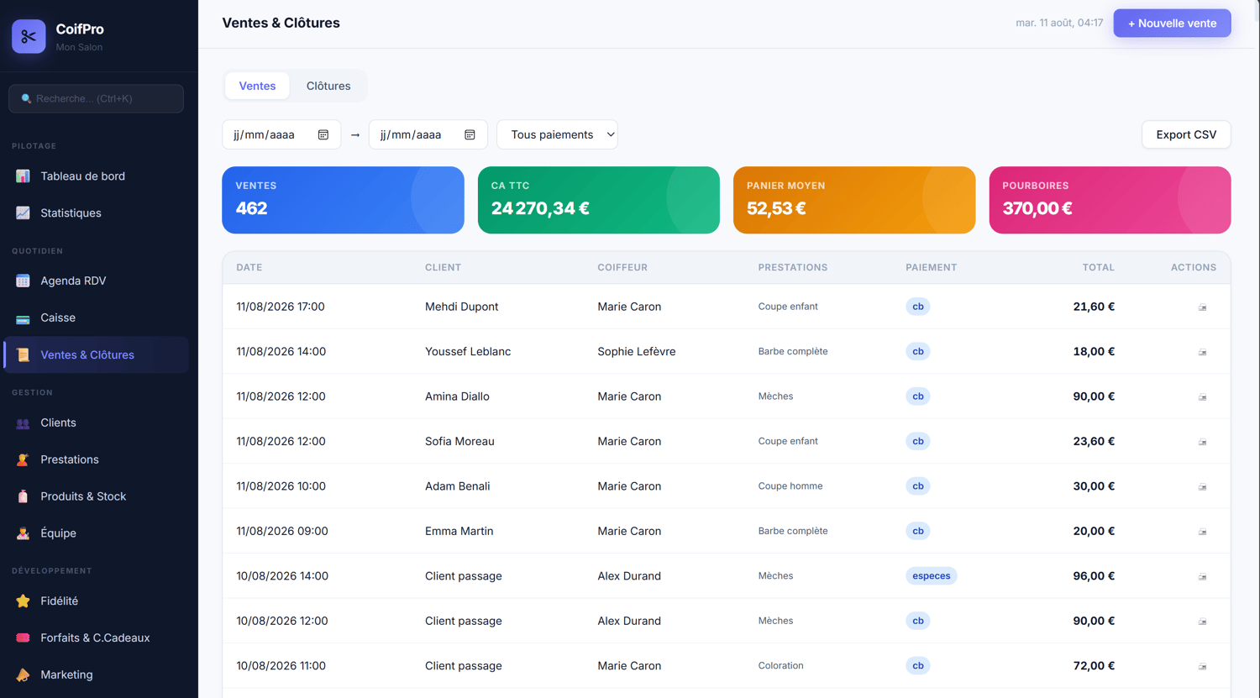Click the date mar. 11 août, 04:17
The height and width of the screenshot is (698, 1260).
[1059, 24]
